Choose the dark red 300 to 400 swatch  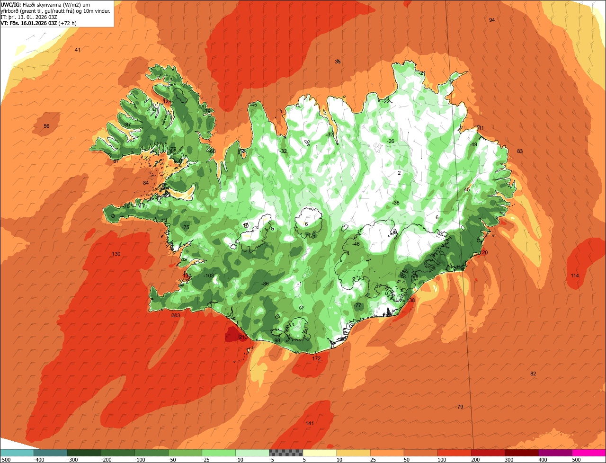click(521, 453)
